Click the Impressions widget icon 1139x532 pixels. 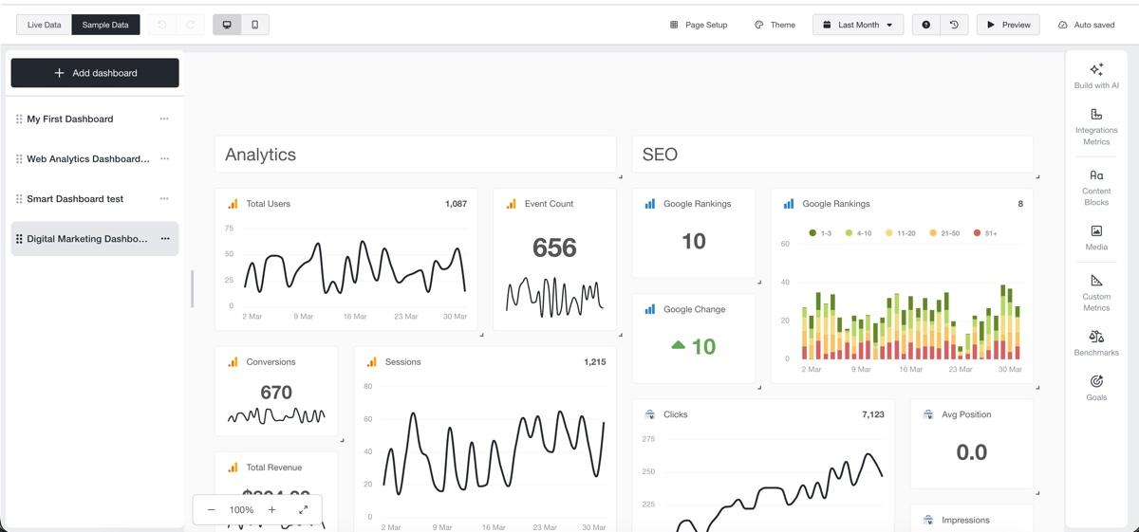(928, 520)
